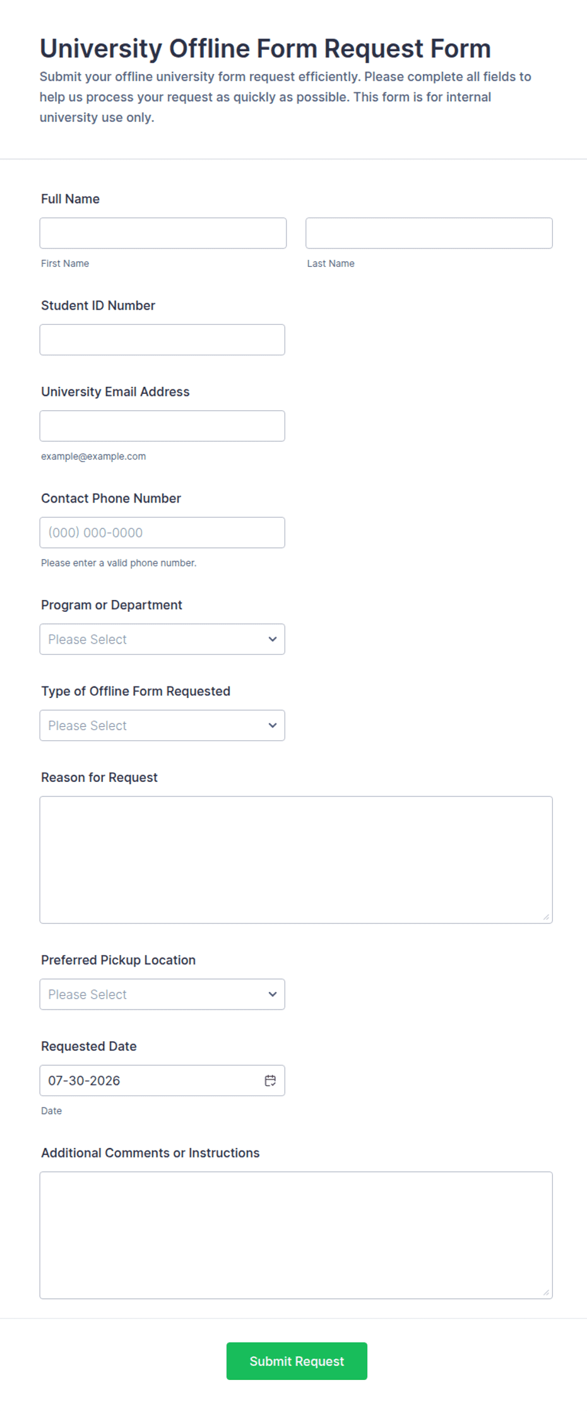Select the Student ID Number input
The image size is (587, 1411).
pos(162,339)
